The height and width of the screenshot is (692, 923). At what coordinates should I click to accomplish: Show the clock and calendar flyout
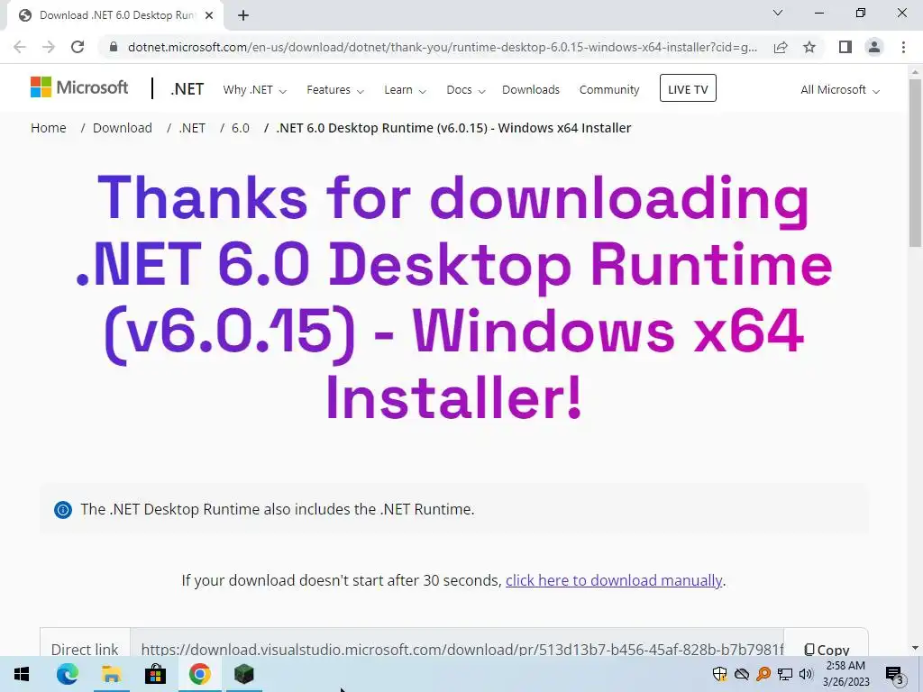point(845,674)
